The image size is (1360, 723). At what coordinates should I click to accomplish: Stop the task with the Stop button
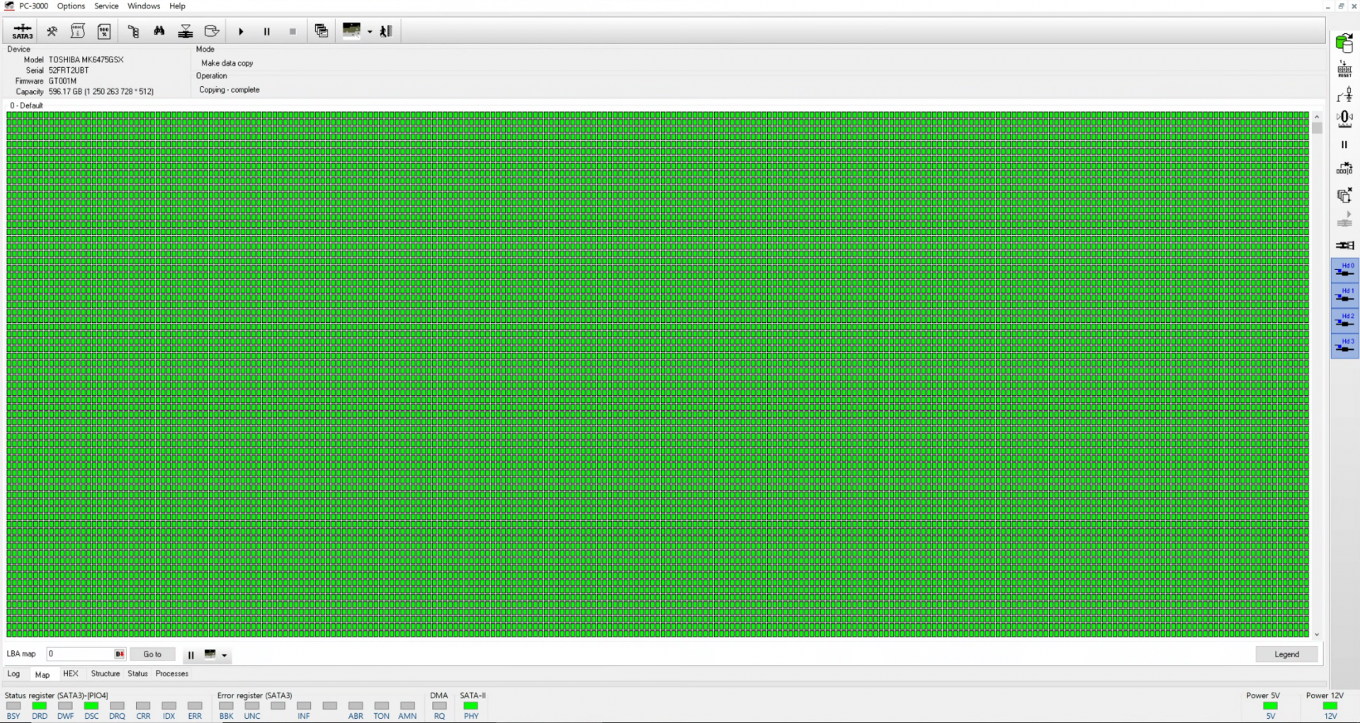pos(293,32)
